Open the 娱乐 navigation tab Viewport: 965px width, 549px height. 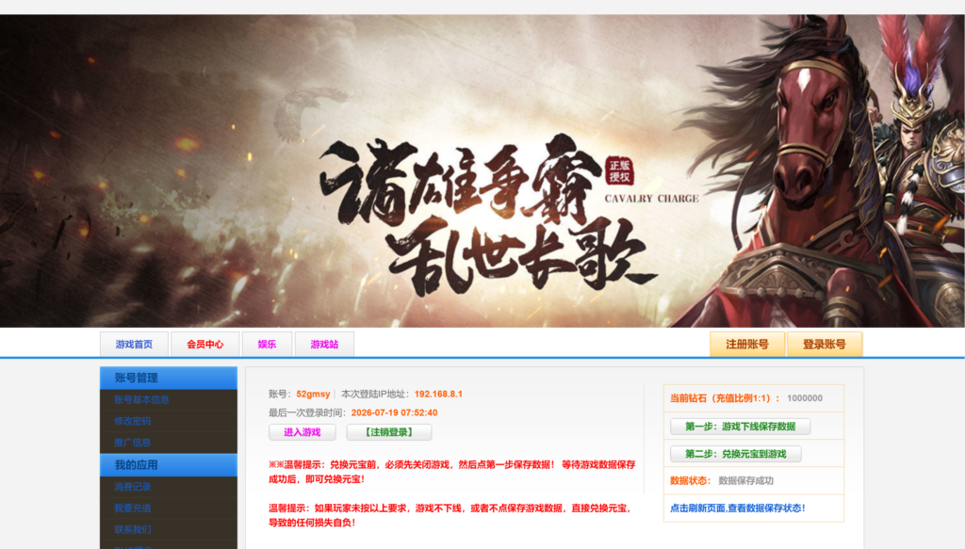tap(267, 345)
